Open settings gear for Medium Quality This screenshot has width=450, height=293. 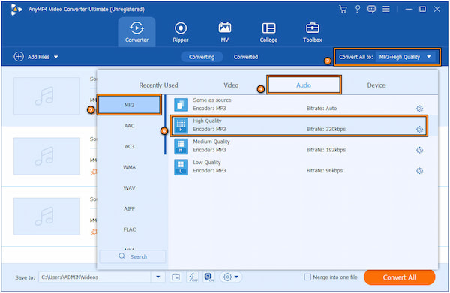pos(419,150)
